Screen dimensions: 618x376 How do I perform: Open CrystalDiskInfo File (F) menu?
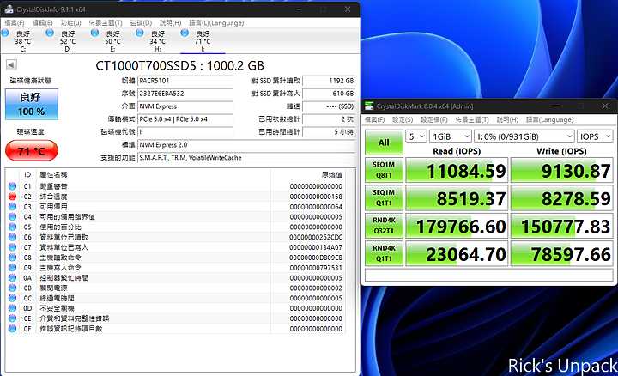(x=15, y=23)
